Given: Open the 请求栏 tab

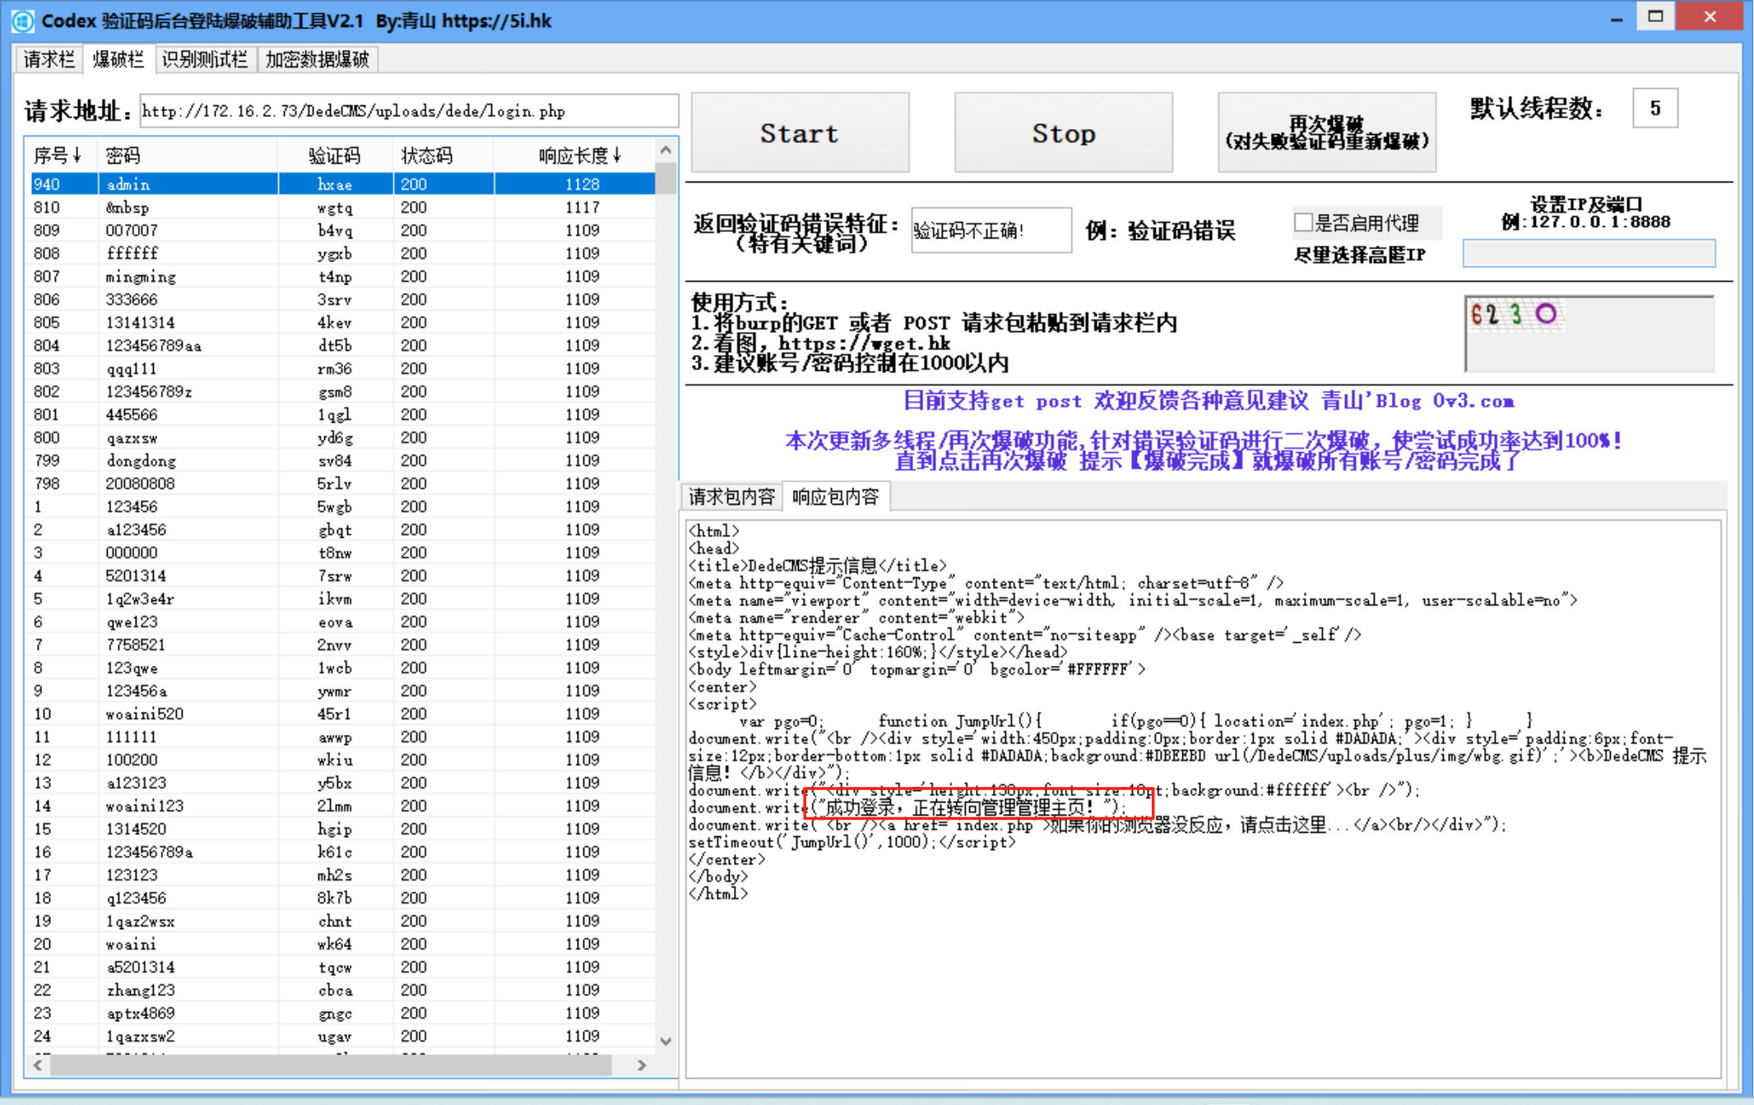Looking at the screenshot, I should click(49, 59).
